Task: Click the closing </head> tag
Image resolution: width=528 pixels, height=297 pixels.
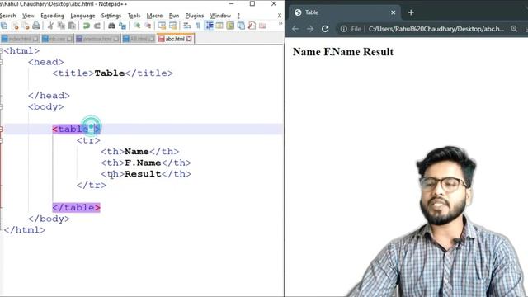Action: [49, 96]
